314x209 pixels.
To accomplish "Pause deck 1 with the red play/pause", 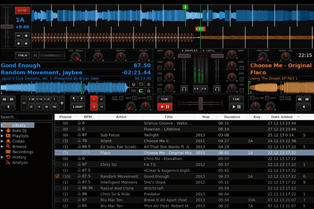I will pos(165,107).
